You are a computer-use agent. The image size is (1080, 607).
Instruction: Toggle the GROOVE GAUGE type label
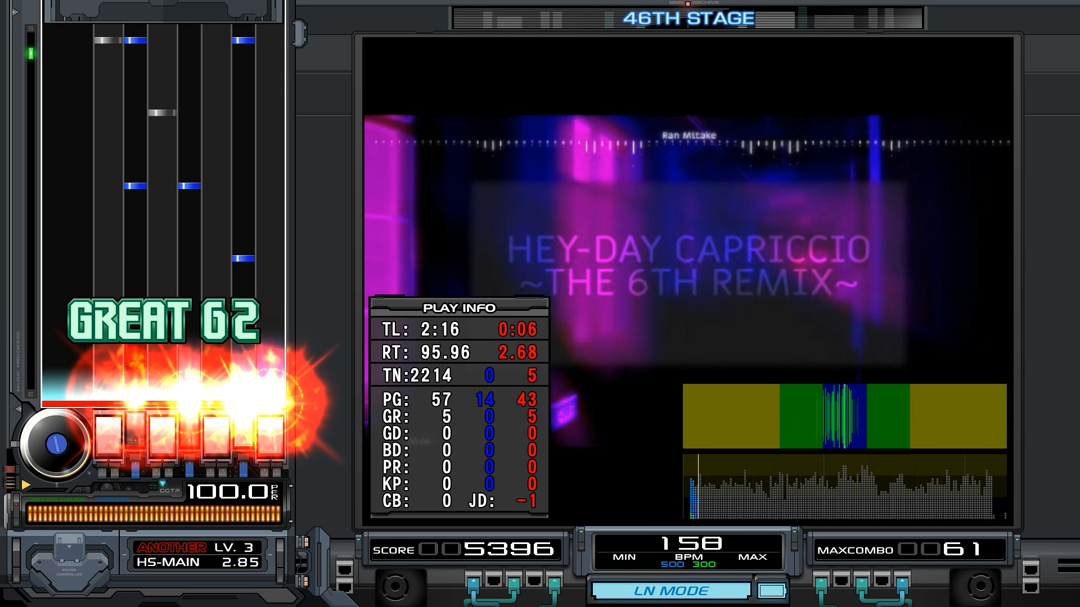pos(57,499)
